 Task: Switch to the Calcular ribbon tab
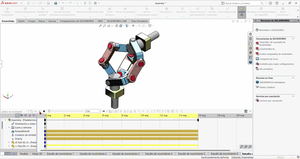pyautogui.click(x=52, y=21)
